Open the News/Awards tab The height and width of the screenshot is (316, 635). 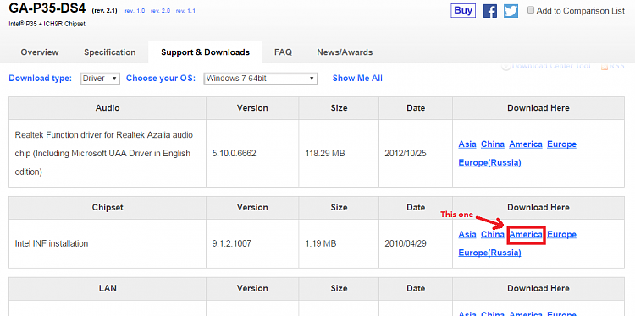[345, 52]
